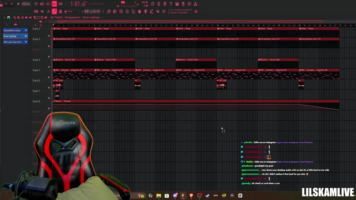The image size is (356, 200).
Task: Open menu of Master - Volume automation clip
Action: (x=54, y=101)
